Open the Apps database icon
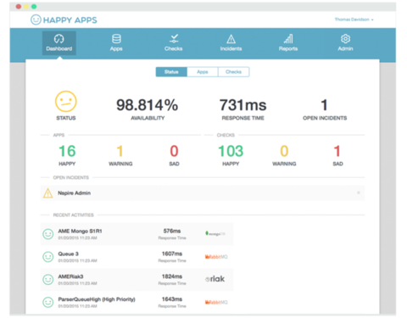This screenshot has height=318, width=407. [116, 39]
